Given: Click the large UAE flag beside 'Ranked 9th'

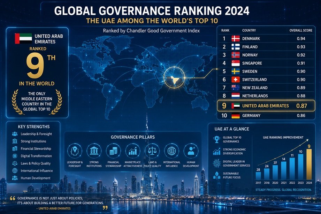Looking at the screenshot, I should coord(23,38).
